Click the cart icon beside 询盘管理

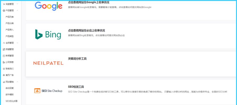click(x=4, y=4)
